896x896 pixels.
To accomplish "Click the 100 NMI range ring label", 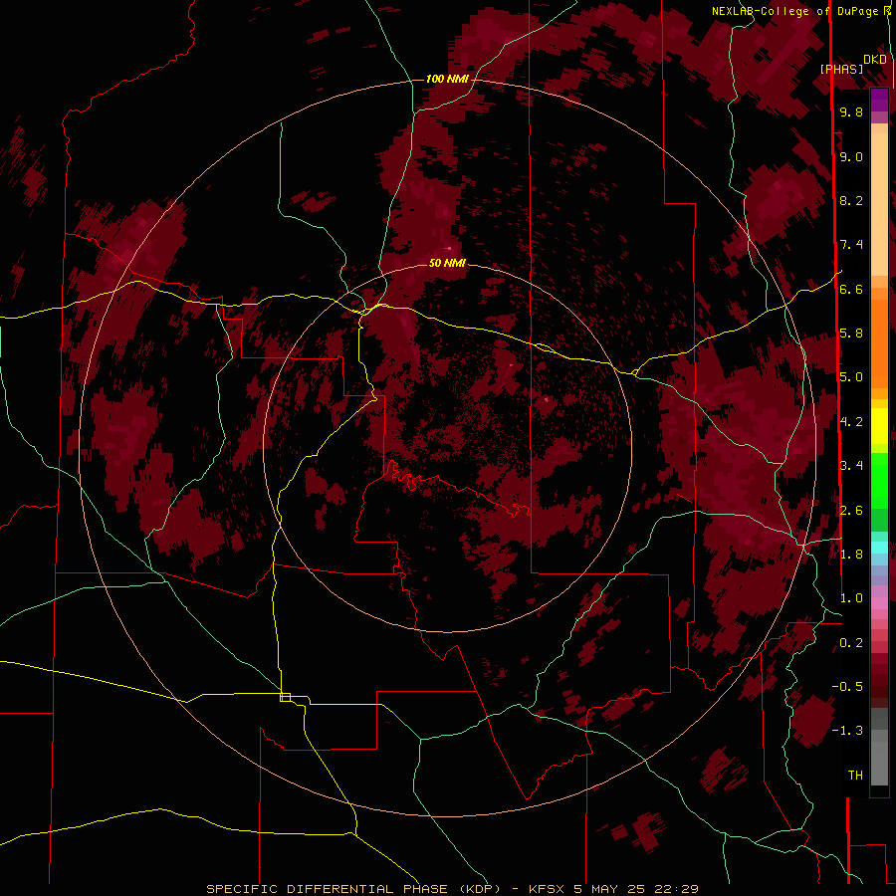I will (447, 79).
